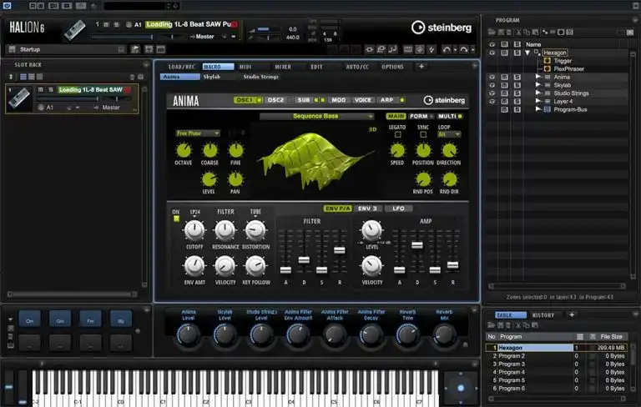
Task: Select the Studio Strings macro page
Action: pyautogui.click(x=260, y=77)
